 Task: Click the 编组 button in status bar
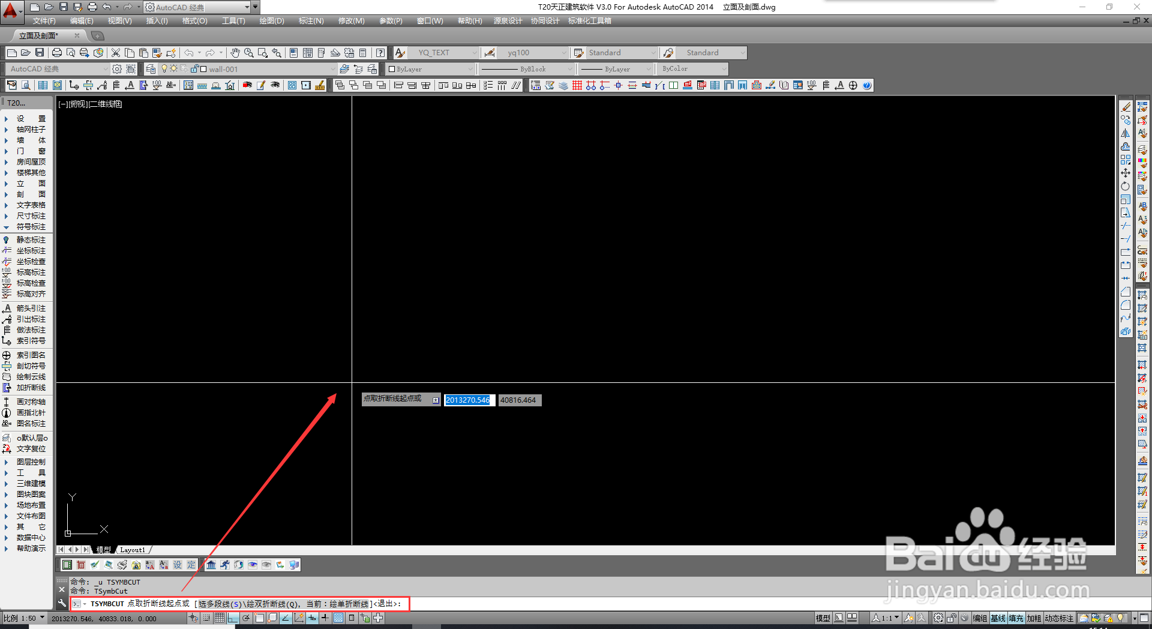980,618
